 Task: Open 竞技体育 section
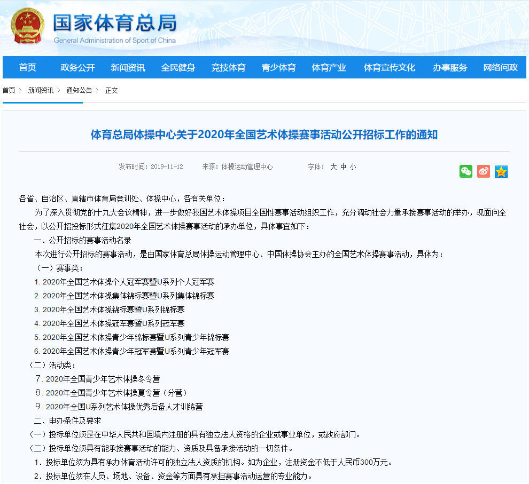point(228,67)
